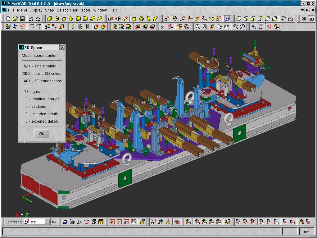
Task: Open the Display menu
Action: point(36,10)
